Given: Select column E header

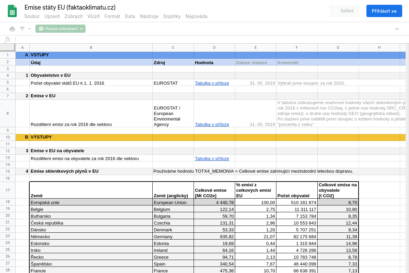Looking at the screenshot, I should (x=256, y=47).
